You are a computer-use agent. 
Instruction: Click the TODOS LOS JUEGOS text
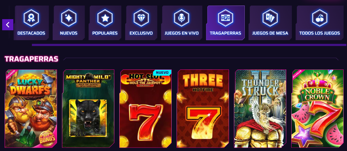(319, 33)
